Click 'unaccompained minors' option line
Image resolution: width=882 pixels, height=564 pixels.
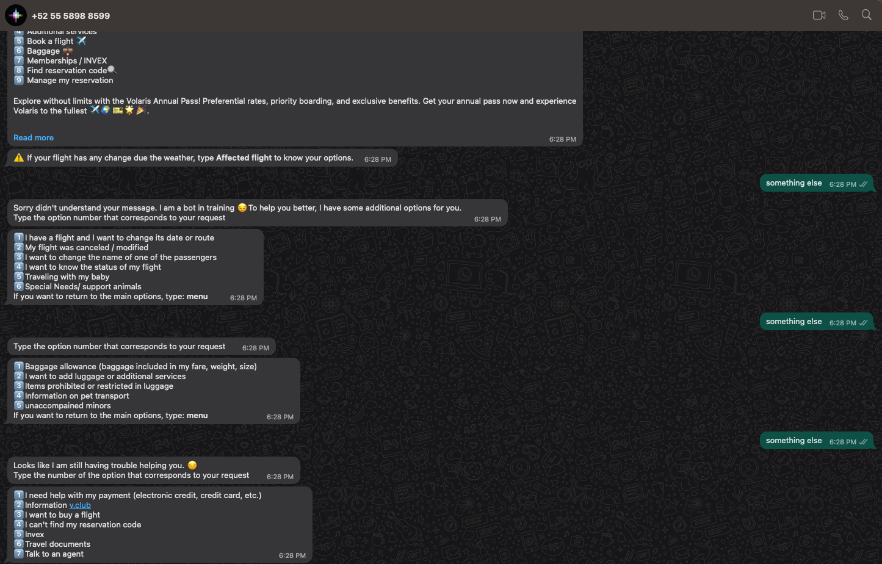pos(62,406)
